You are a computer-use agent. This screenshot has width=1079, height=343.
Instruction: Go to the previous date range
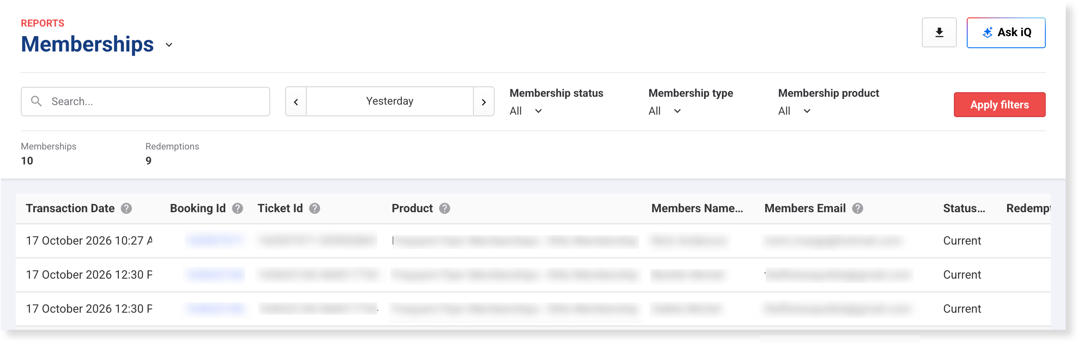[296, 102]
